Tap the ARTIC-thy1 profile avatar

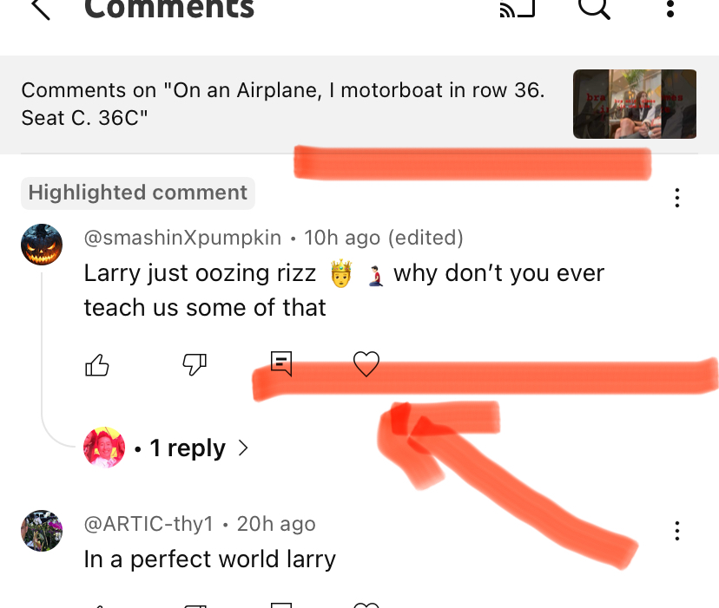[x=42, y=531]
